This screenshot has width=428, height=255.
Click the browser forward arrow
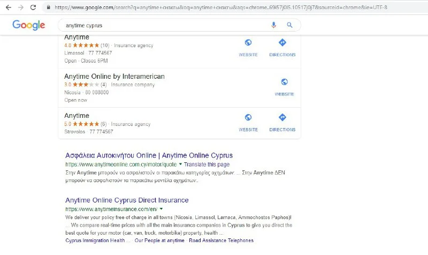[20, 7]
